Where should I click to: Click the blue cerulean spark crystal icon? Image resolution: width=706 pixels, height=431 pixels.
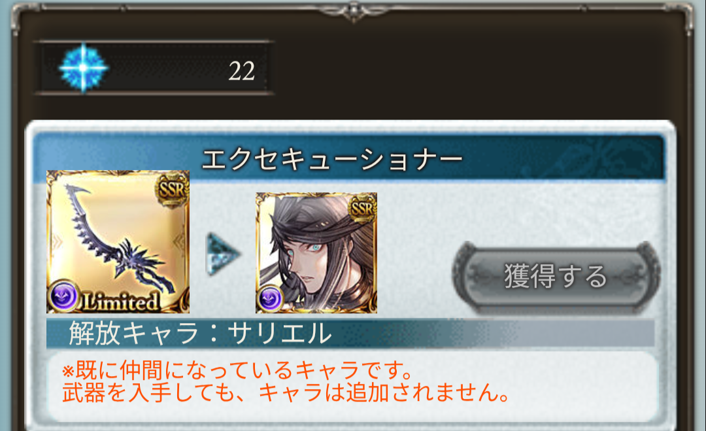click(x=83, y=68)
